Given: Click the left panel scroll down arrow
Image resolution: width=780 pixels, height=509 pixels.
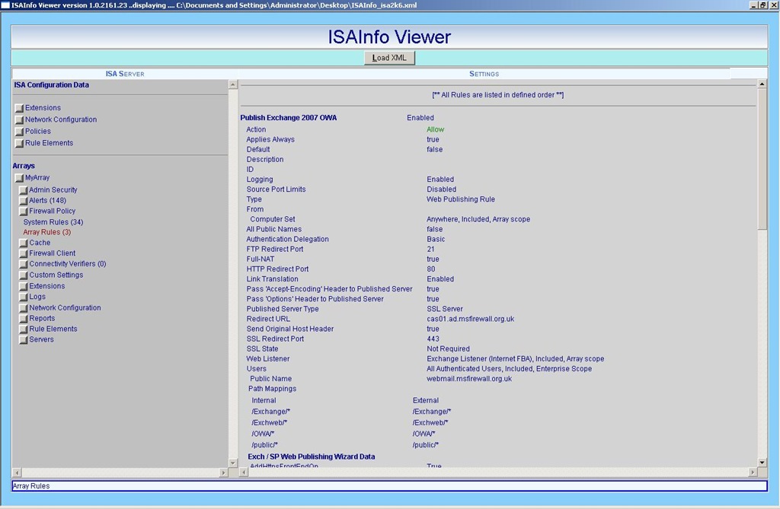Looking at the screenshot, I should [x=233, y=463].
